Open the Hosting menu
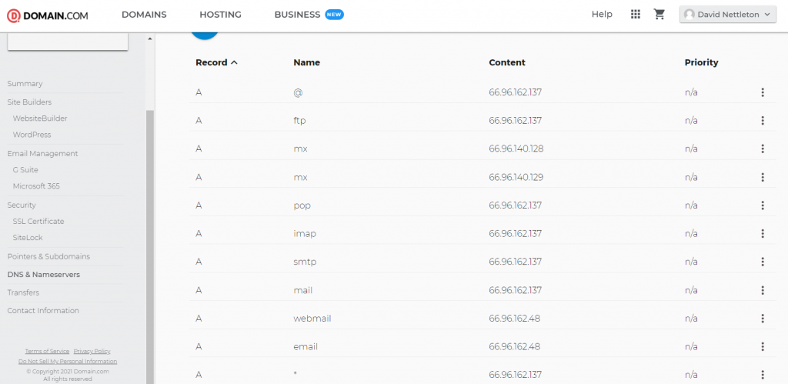The width and height of the screenshot is (788, 384). [x=220, y=15]
